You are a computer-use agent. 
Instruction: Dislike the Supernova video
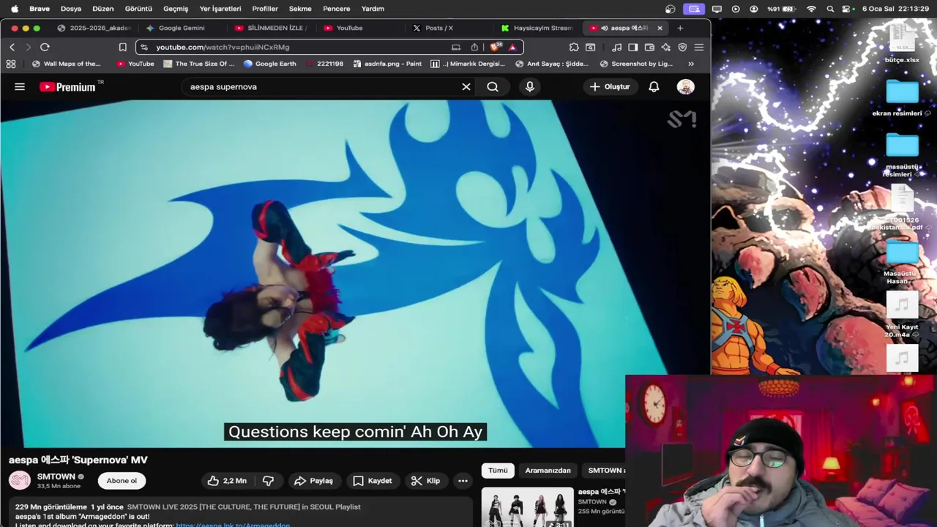coord(269,481)
